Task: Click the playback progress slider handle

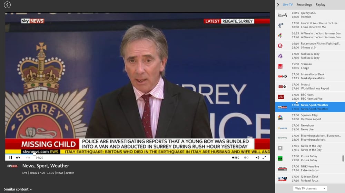Action: pos(34,154)
